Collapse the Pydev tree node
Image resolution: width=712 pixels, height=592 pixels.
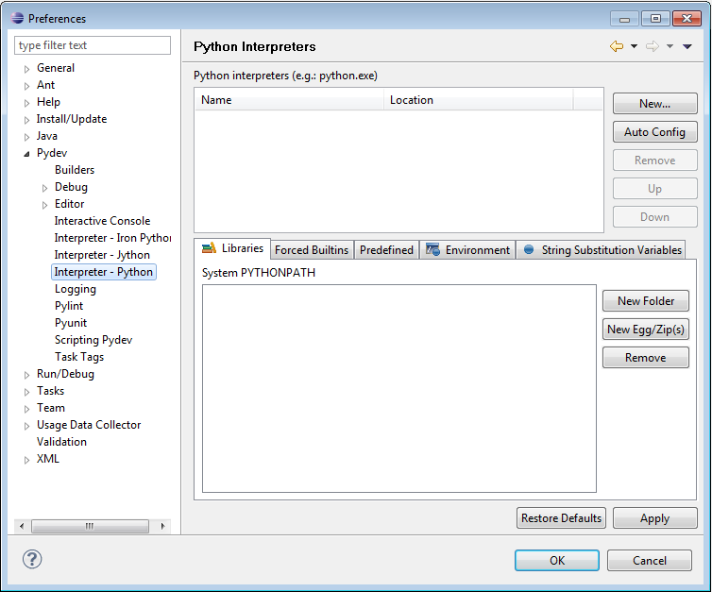pos(27,154)
